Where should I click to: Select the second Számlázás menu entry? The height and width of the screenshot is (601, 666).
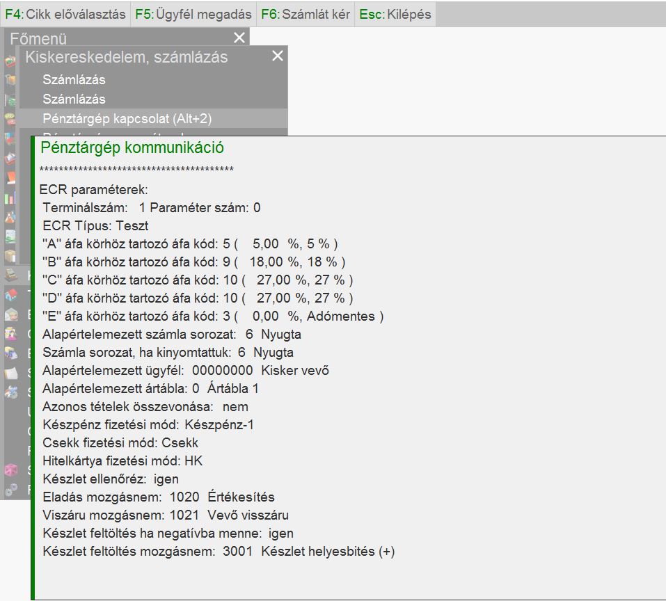tap(74, 99)
